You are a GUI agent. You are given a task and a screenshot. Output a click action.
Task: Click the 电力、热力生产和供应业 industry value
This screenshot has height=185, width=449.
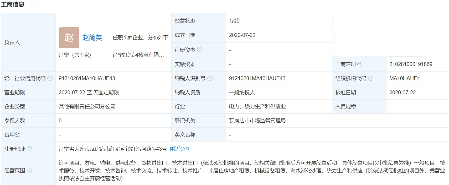257,106
